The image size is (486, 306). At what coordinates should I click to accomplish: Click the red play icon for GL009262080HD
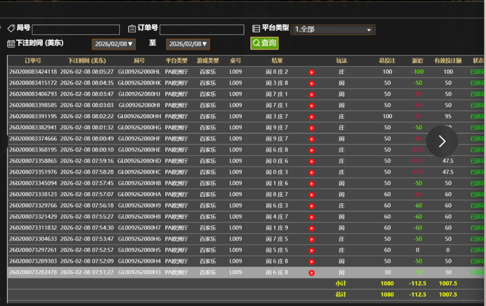pos(311,161)
